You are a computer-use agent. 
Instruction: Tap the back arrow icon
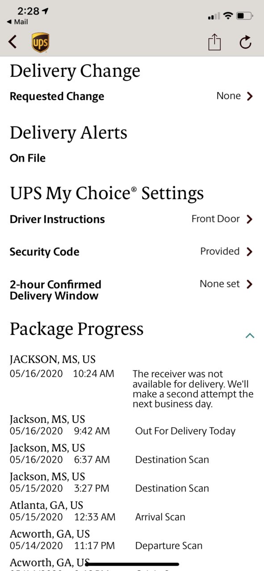pos(13,42)
